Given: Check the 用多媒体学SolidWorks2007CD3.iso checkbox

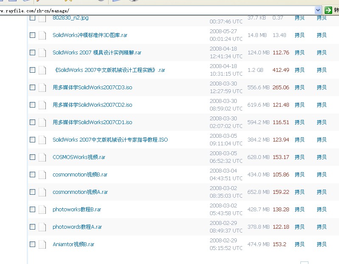Looking at the screenshot, I should click(32, 88).
